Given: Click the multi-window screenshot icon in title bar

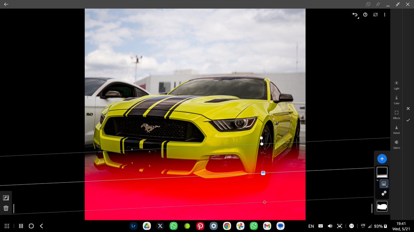Looking at the screenshot, I should [368, 4].
